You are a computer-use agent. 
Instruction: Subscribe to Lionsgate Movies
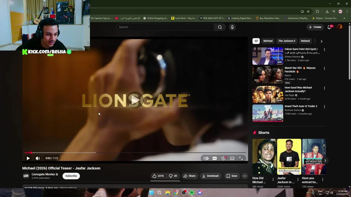[x=71, y=176]
